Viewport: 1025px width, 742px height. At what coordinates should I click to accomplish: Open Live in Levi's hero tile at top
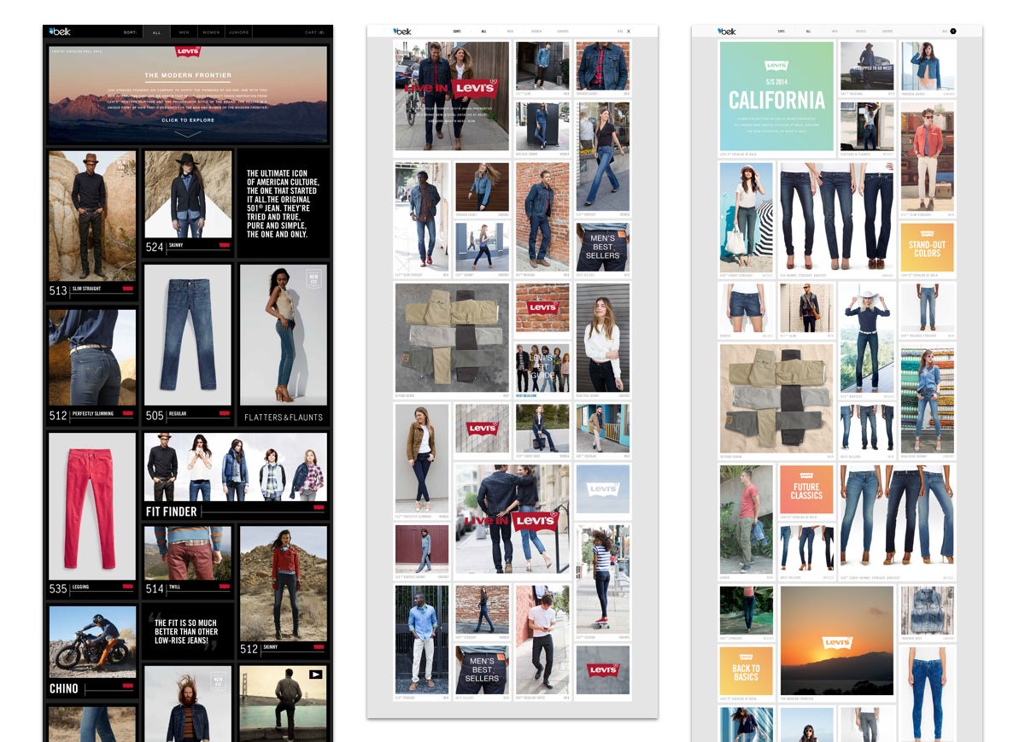[x=452, y=96]
